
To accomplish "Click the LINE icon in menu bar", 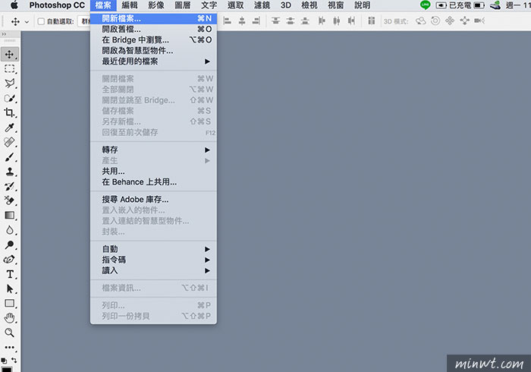I will tap(425, 5).
